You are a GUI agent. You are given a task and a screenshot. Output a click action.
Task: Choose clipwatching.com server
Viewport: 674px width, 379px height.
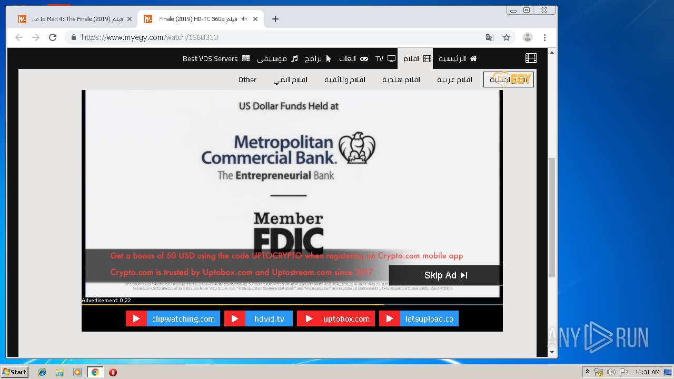click(173, 318)
